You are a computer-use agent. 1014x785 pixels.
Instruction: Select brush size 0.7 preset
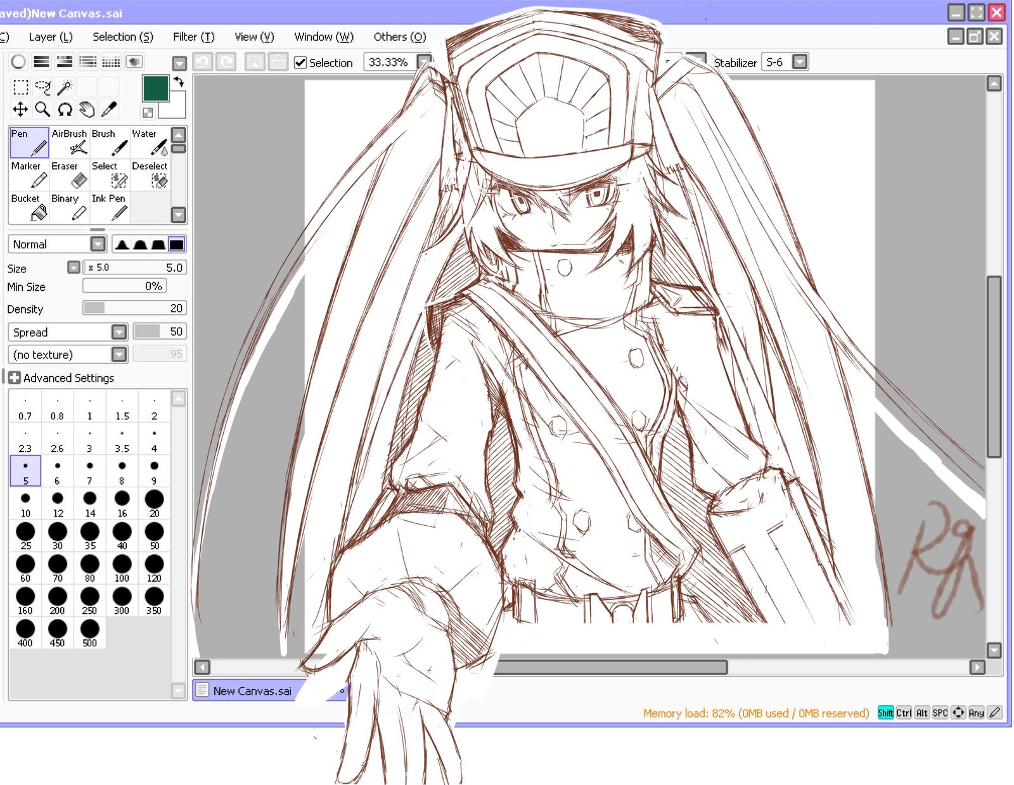(x=25, y=407)
